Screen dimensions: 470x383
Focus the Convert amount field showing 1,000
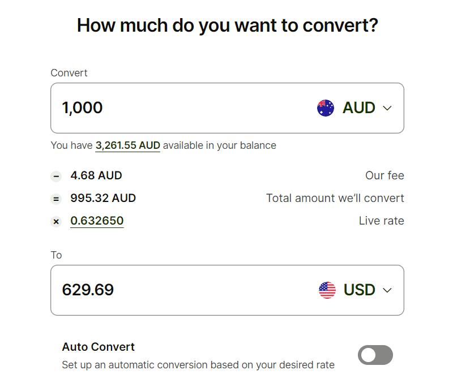170,108
